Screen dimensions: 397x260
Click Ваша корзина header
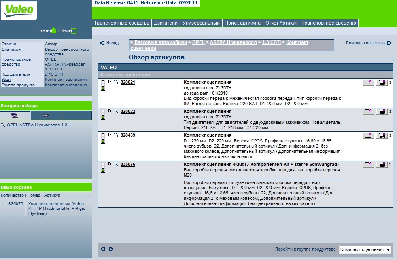(46, 187)
